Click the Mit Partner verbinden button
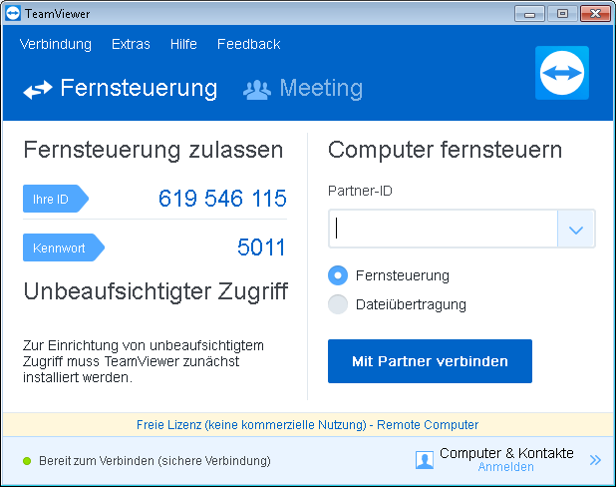This screenshot has width=616, height=487. [430, 361]
